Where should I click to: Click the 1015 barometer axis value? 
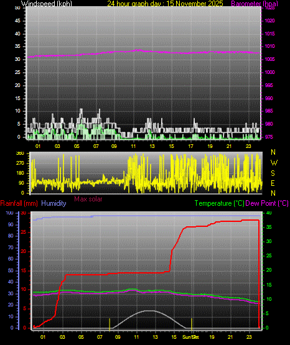[269, 34]
